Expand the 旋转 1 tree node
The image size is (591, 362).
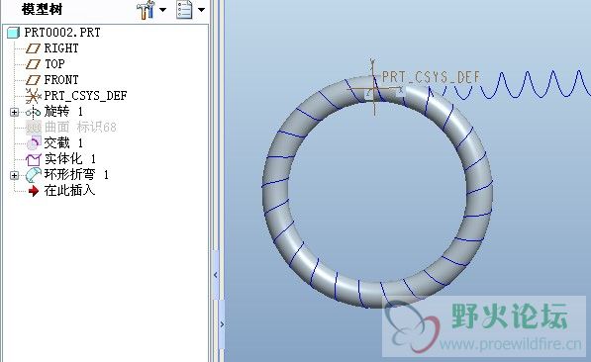[14, 112]
